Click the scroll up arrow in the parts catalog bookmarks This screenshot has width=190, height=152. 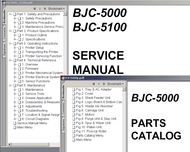coord(124,89)
